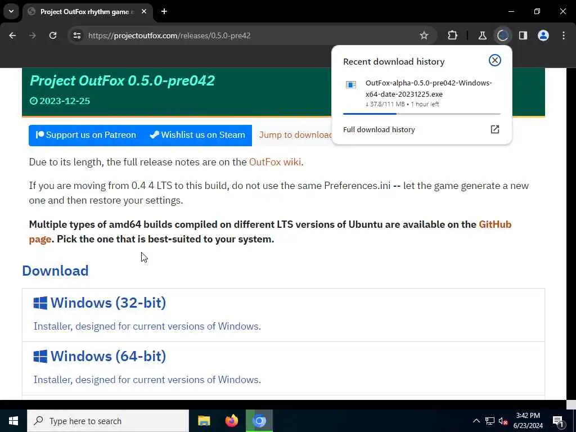Click the Download section heading
Viewport: 576px width, 432px height.
[56, 271]
